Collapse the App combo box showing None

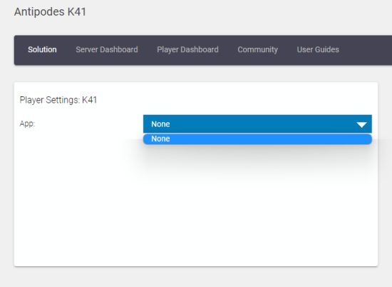coord(257,124)
